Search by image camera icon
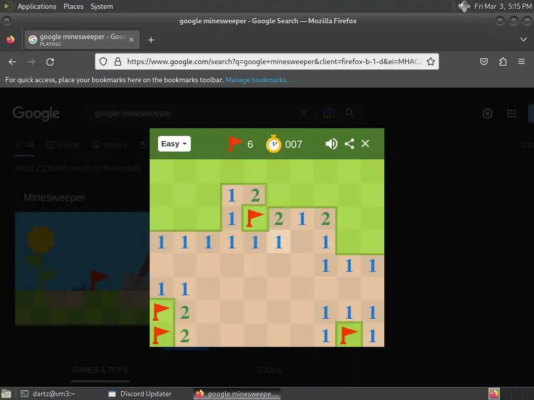The height and width of the screenshot is (400, 534). point(329,113)
